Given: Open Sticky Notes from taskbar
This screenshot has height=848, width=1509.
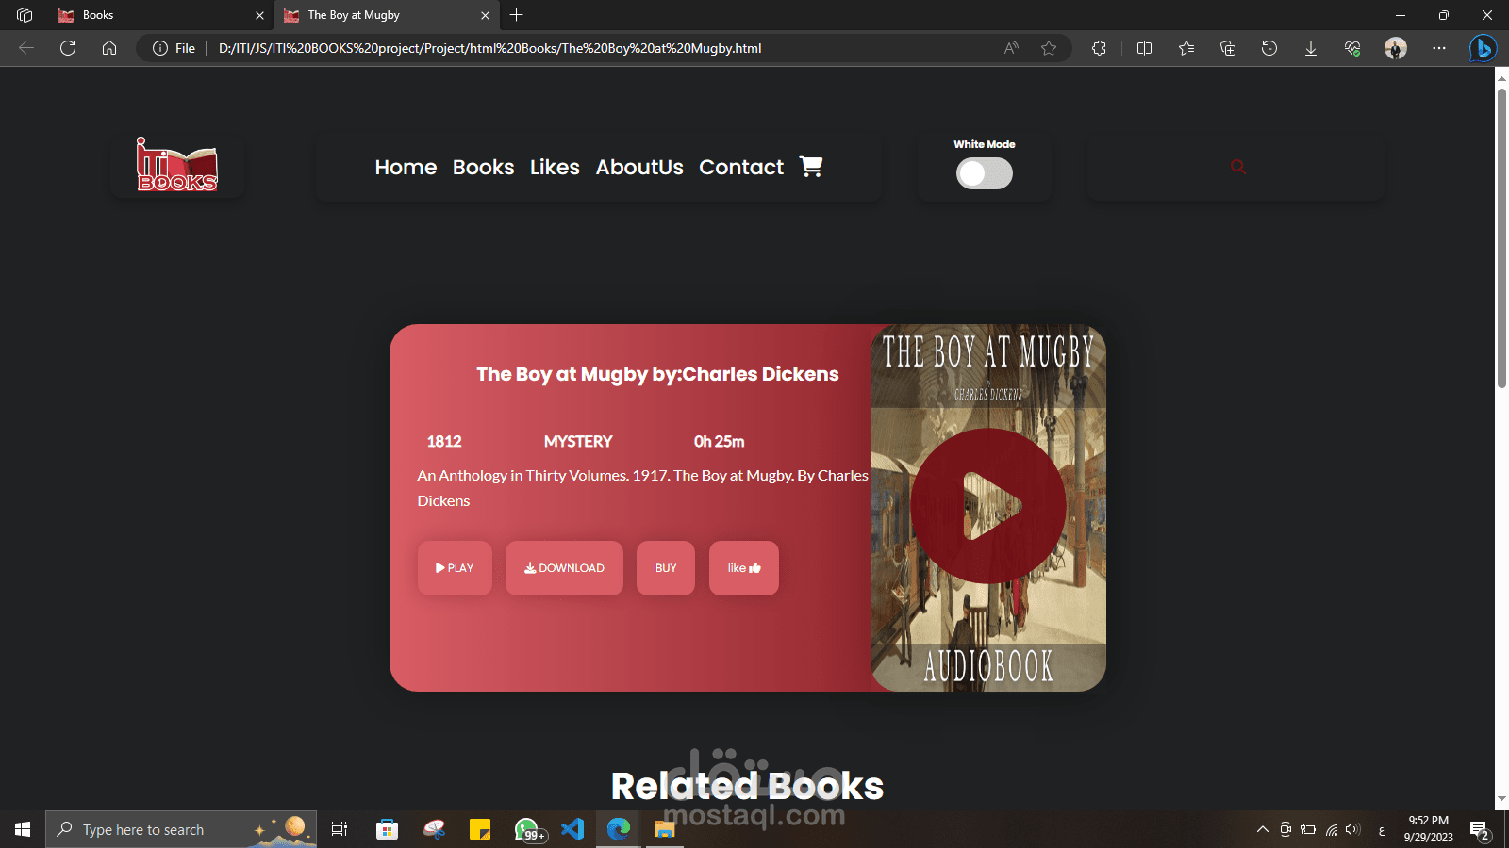Looking at the screenshot, I should 480,829.
